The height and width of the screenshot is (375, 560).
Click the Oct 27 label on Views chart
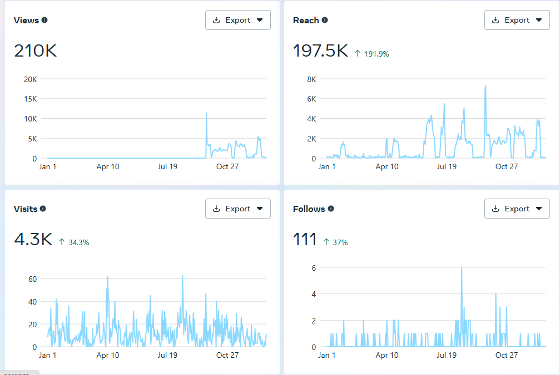pos(227,166)
